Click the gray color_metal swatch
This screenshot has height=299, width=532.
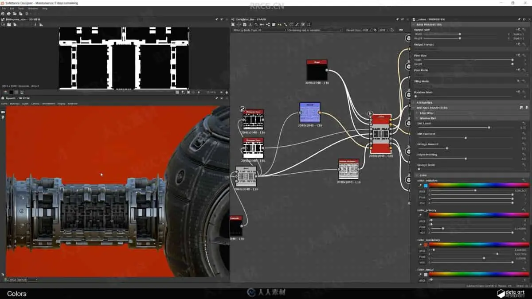tap(426, 275)
